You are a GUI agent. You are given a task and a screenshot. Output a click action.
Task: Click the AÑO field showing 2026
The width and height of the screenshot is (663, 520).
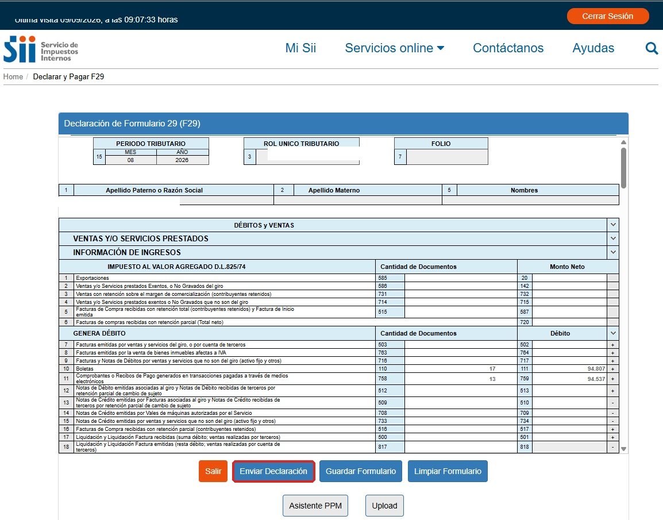pos(182,160)
